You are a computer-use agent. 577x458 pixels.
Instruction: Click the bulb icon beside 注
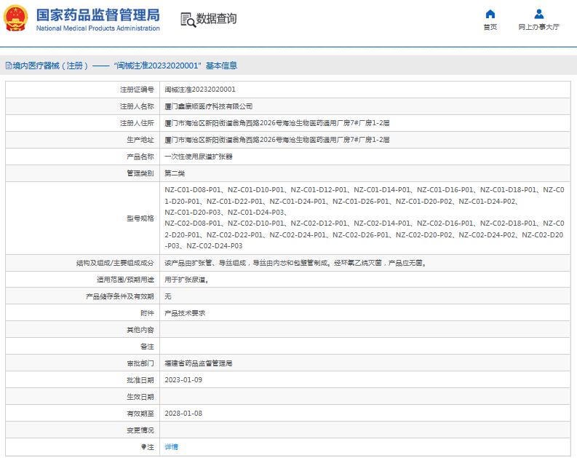[x=143, y=447]
